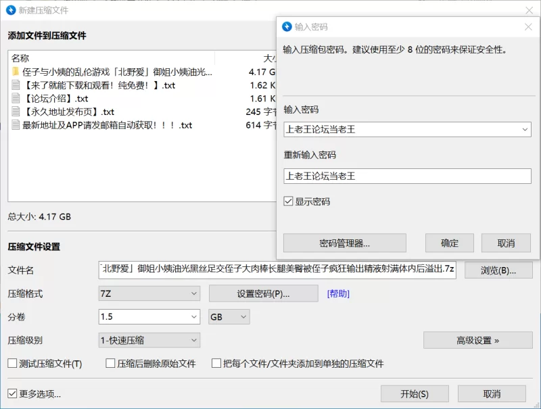Select 最新地址及APP请发邮箱自动获取！！！.txt file name
Viewport: 541px width, 409px height.
(x=108, y=125)
